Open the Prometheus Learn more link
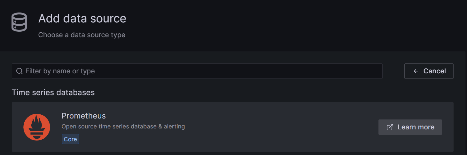 410,127
